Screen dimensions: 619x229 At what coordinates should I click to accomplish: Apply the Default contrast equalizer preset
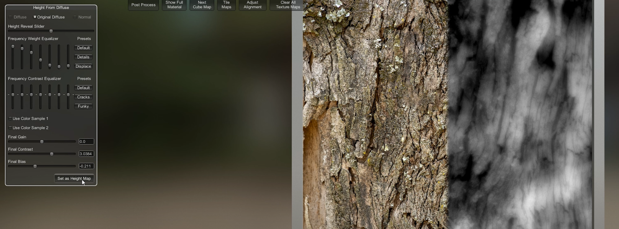pyautogui.click(x=83, y=88)
